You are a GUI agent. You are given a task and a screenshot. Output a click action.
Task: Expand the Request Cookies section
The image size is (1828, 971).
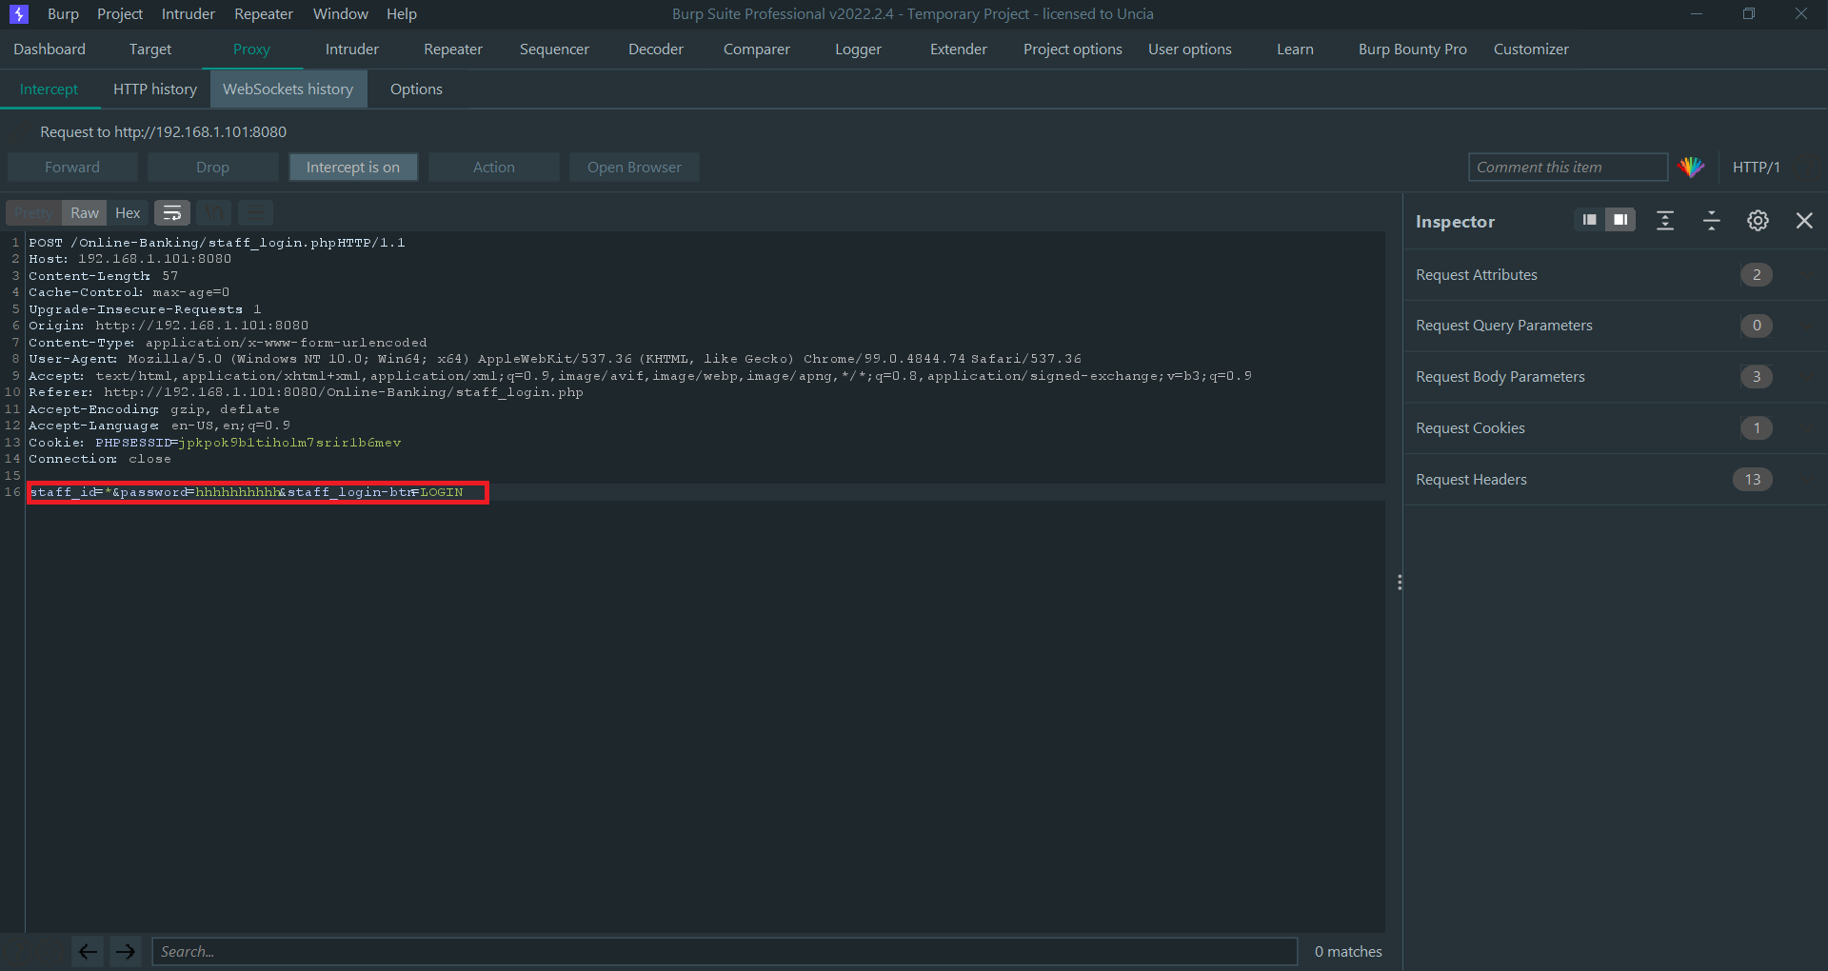[x=1616, y=428]
